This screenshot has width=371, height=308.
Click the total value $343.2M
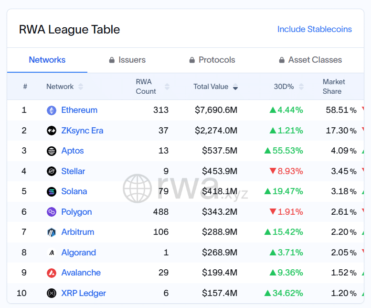coord(220,212)
